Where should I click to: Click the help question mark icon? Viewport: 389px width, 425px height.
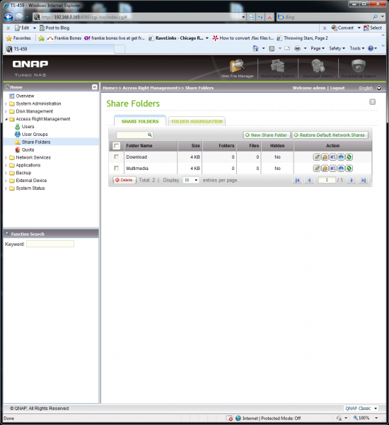[373, 102]
